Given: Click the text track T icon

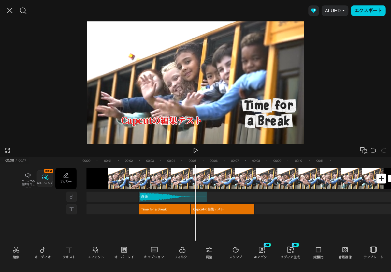Looking at the screenshot, I should click(x=71, y=209).
